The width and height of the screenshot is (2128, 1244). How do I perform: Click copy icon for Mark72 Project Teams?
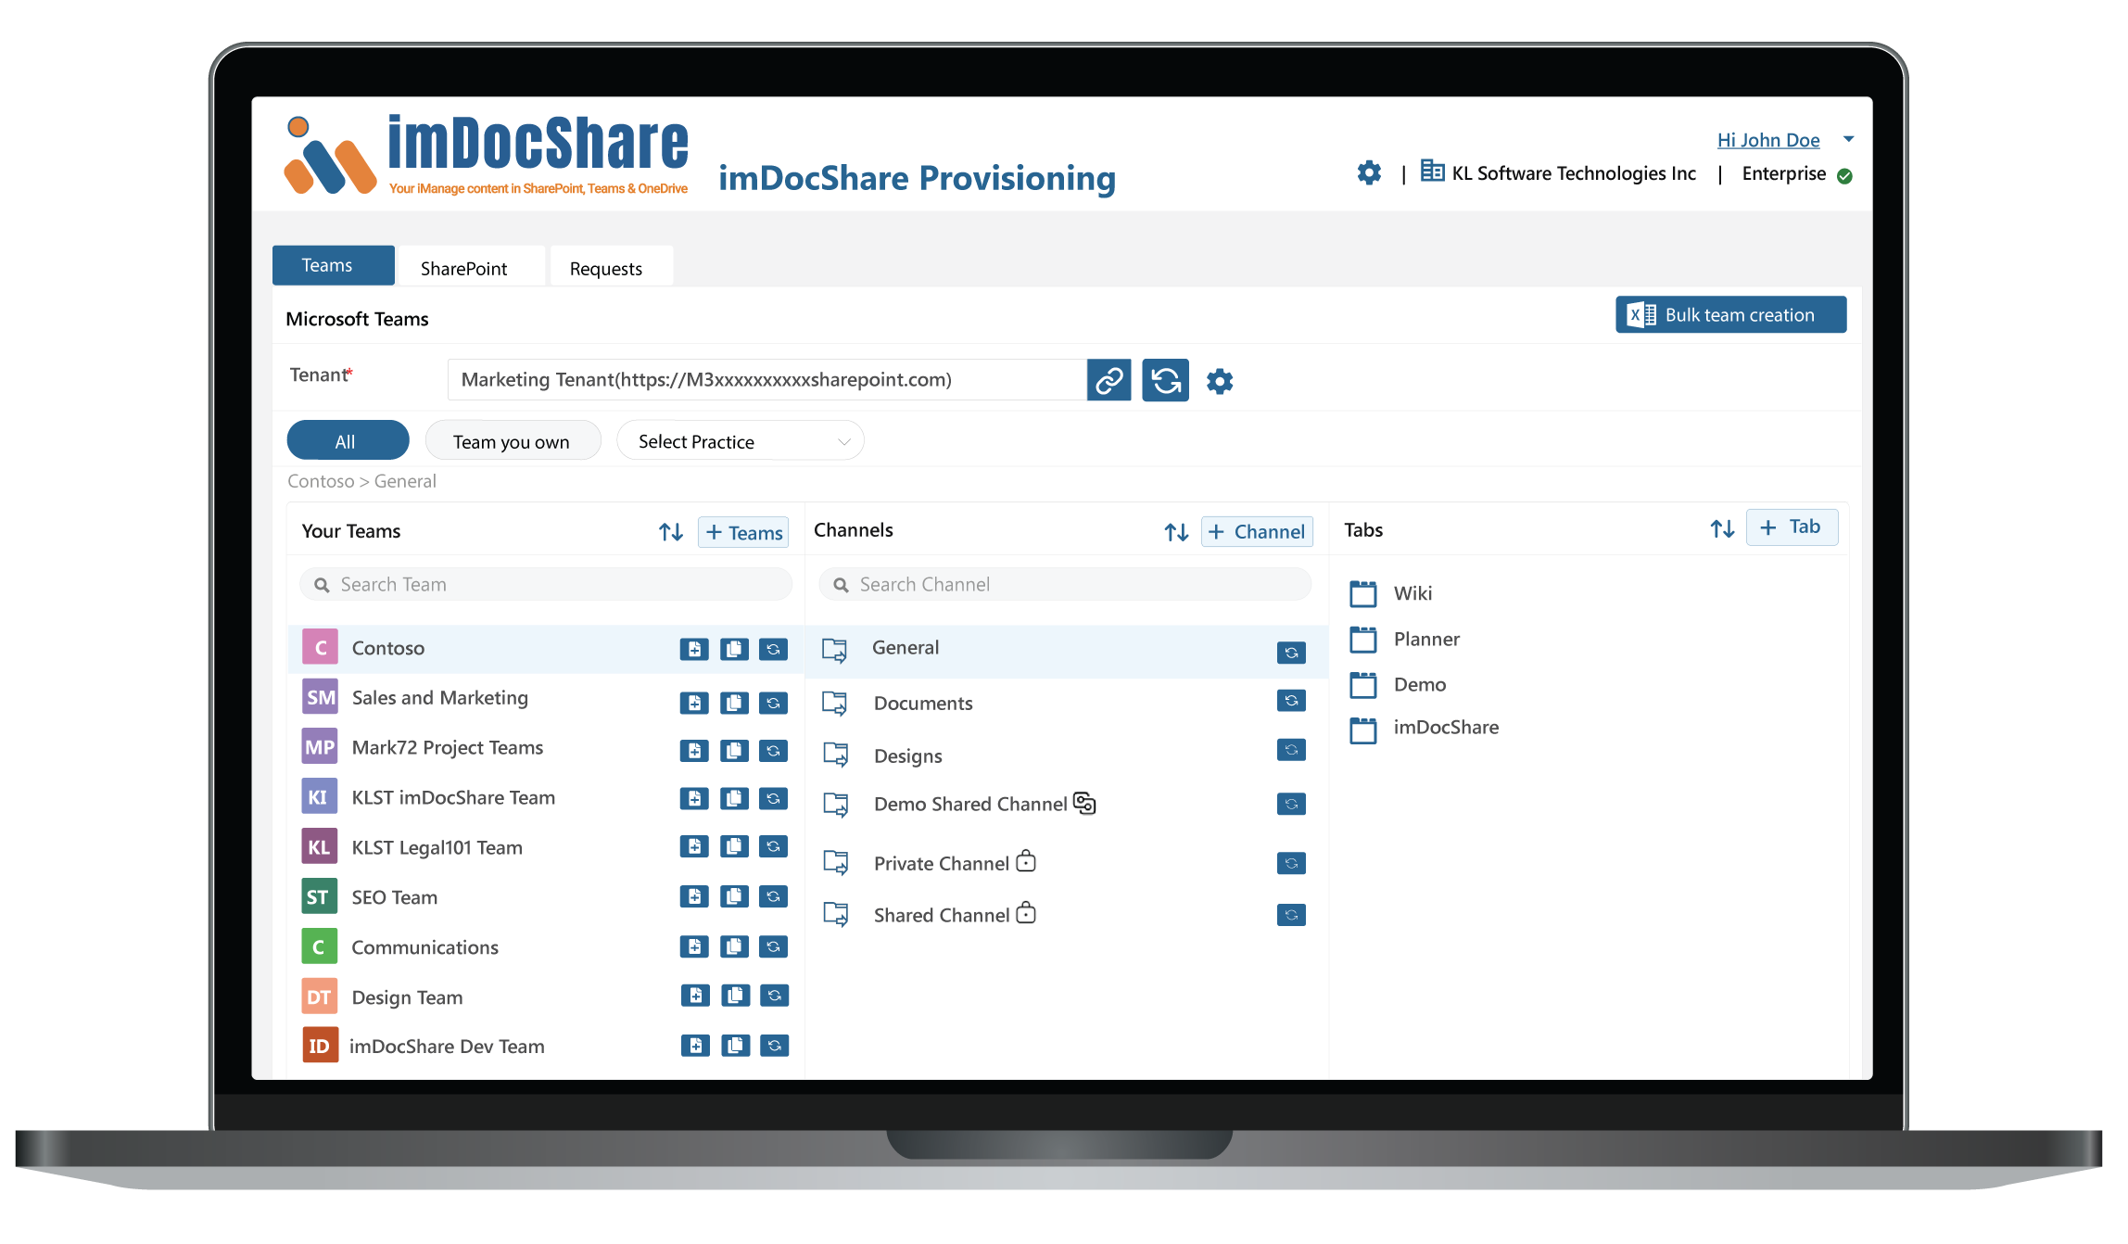tap(734, 750)
